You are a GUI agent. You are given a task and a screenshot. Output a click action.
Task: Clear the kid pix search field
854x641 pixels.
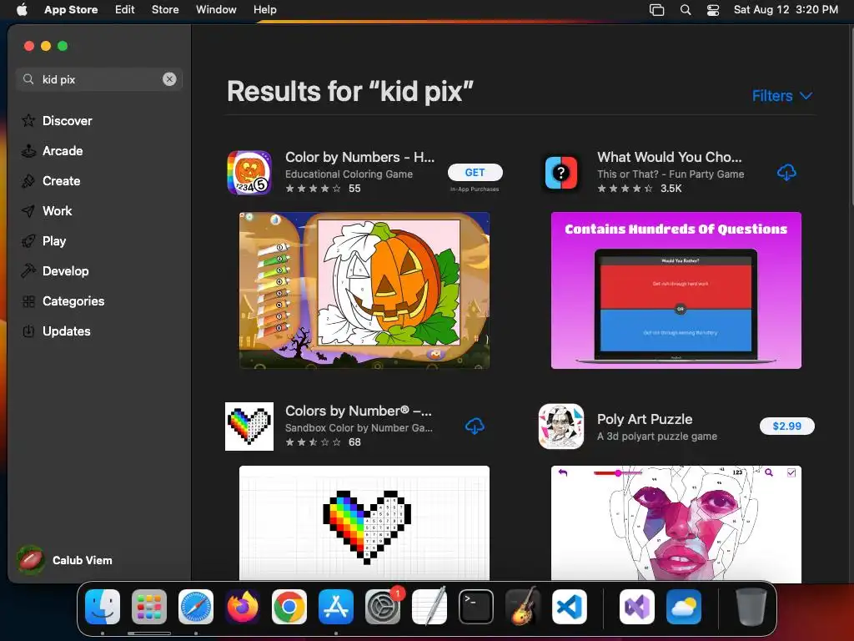click(169, 79)
